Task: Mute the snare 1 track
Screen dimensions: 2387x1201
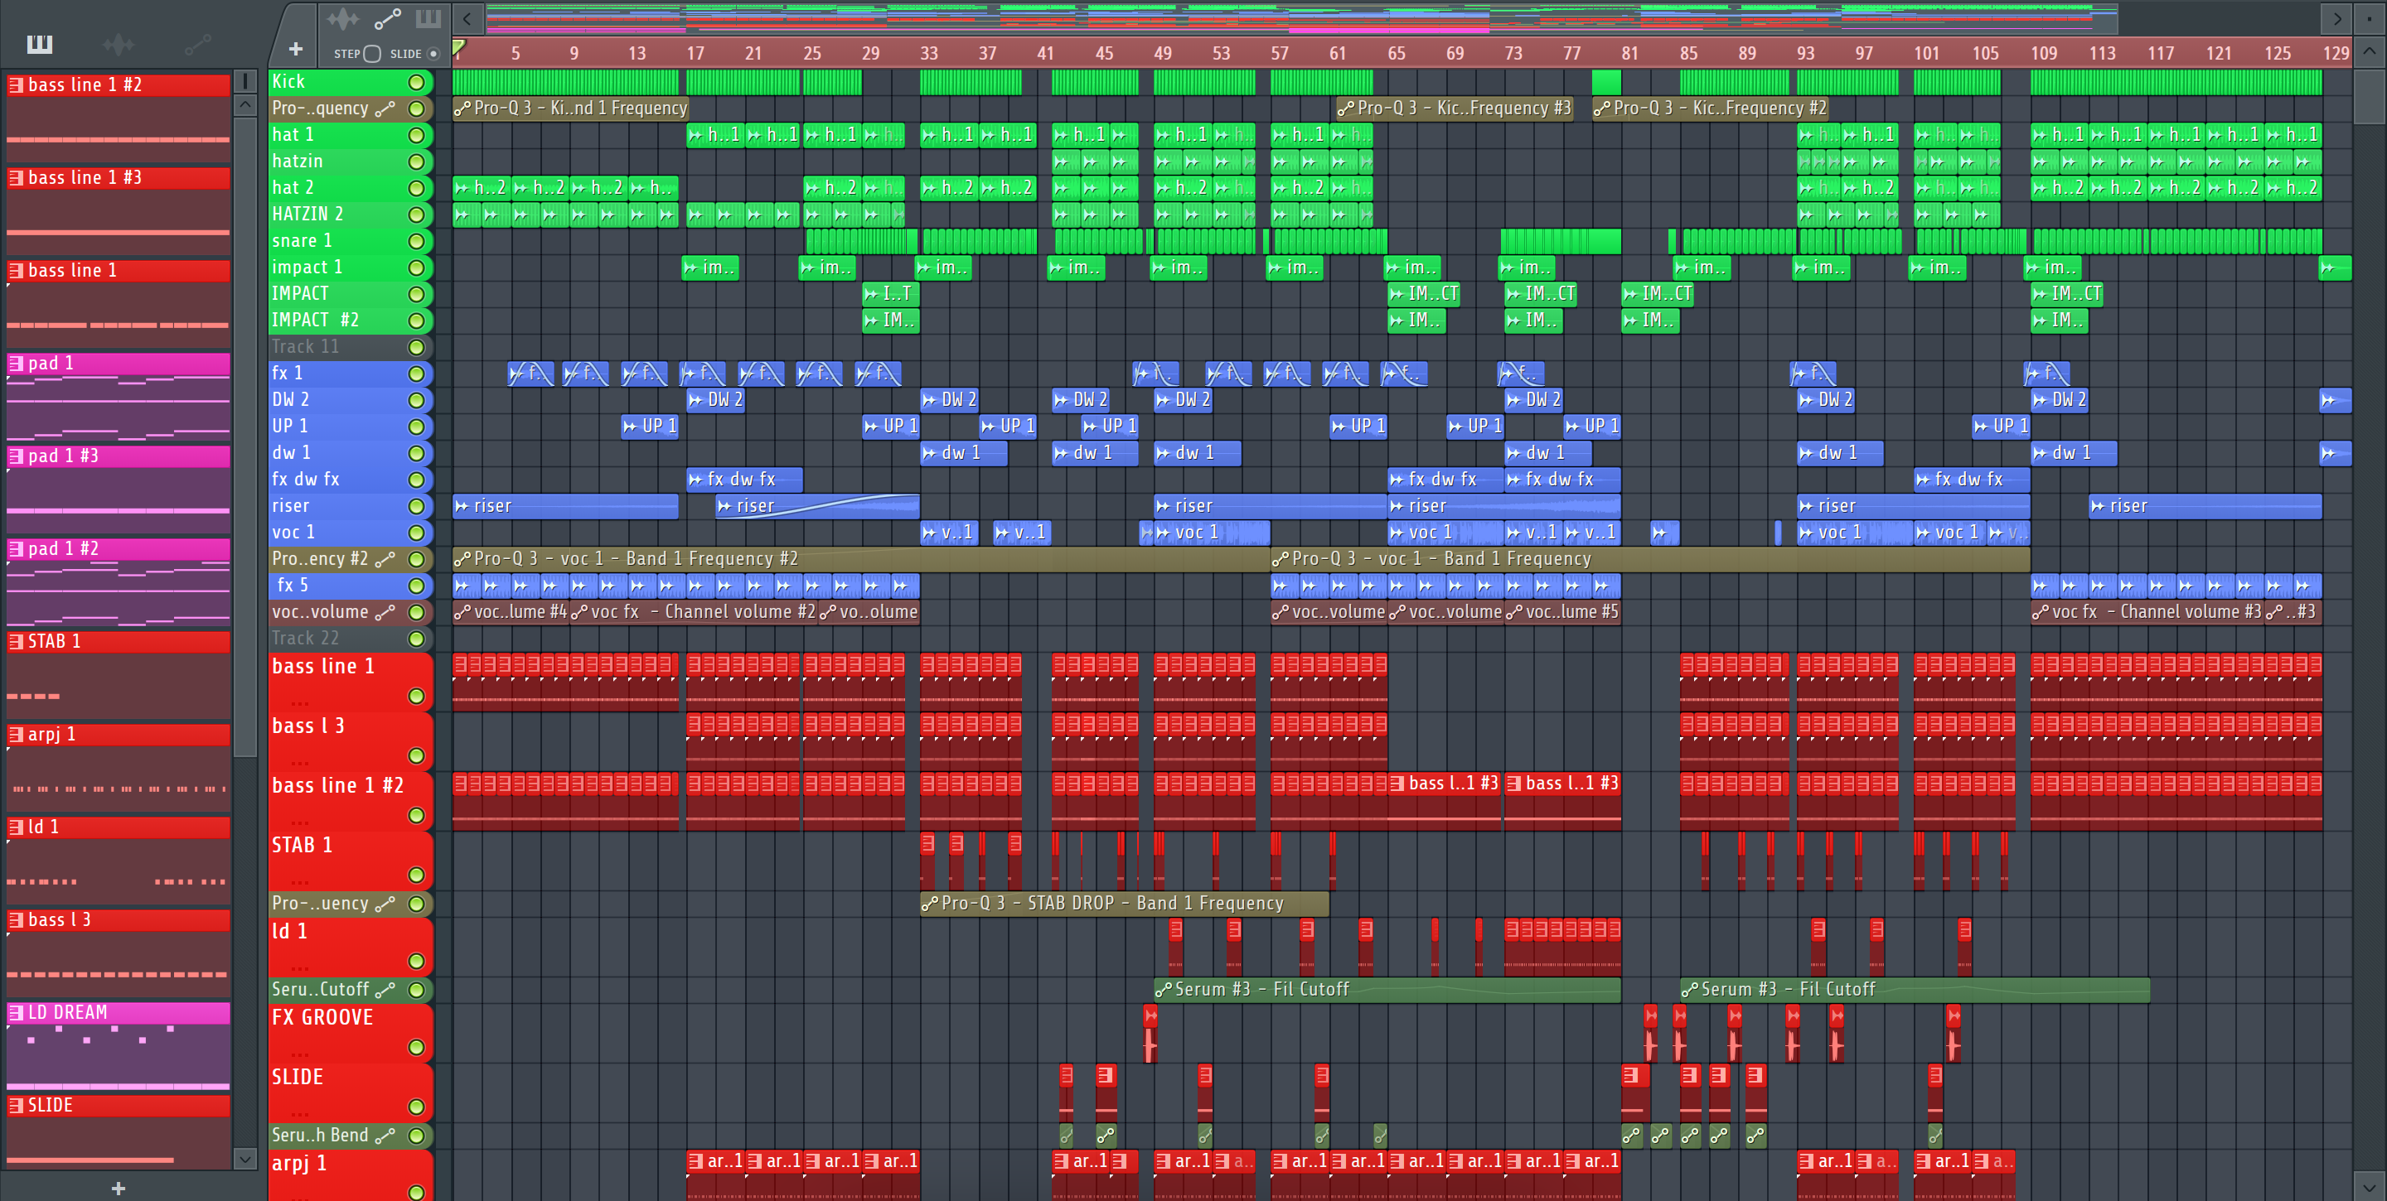Action: (x=417, y=242)
